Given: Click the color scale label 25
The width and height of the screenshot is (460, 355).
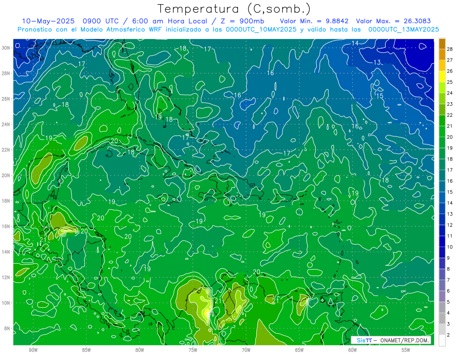Looking at the screenshot, I should (450, 82).
